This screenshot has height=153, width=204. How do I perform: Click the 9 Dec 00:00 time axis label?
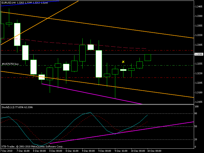pyautogui.click(x=88, y=151)
